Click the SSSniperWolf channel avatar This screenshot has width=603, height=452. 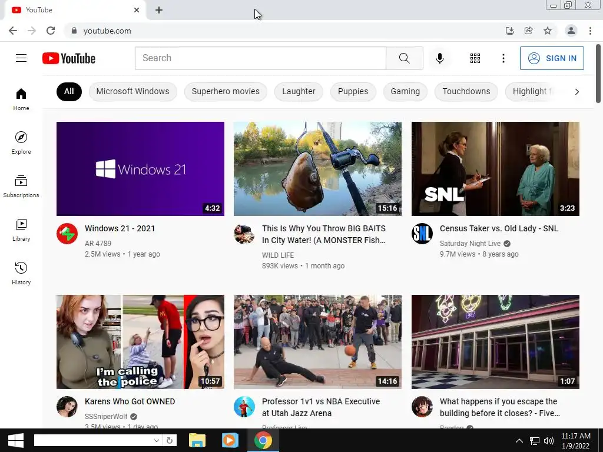coord(67,407)
